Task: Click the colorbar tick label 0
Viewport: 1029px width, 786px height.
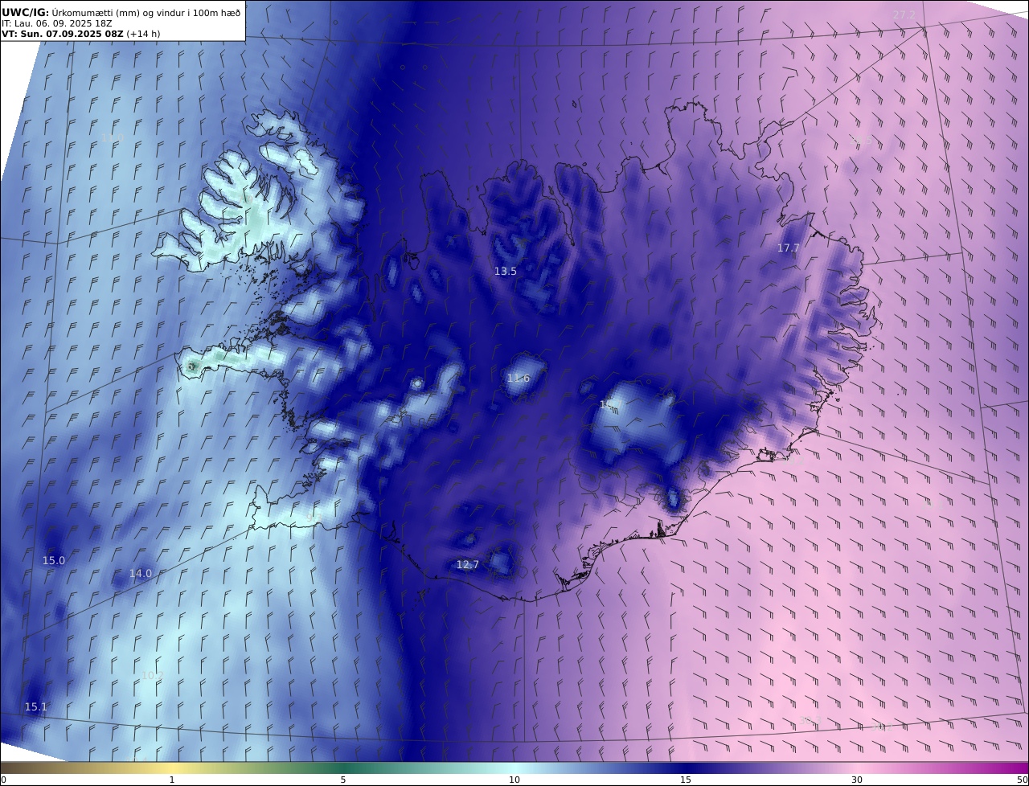Action: (x=3, y=780)
